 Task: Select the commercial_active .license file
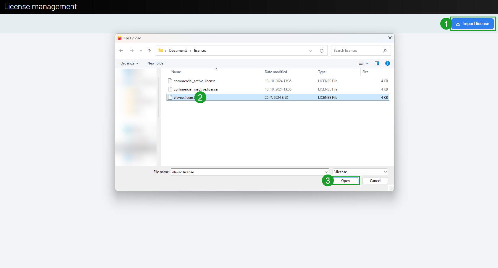(194, 81)
